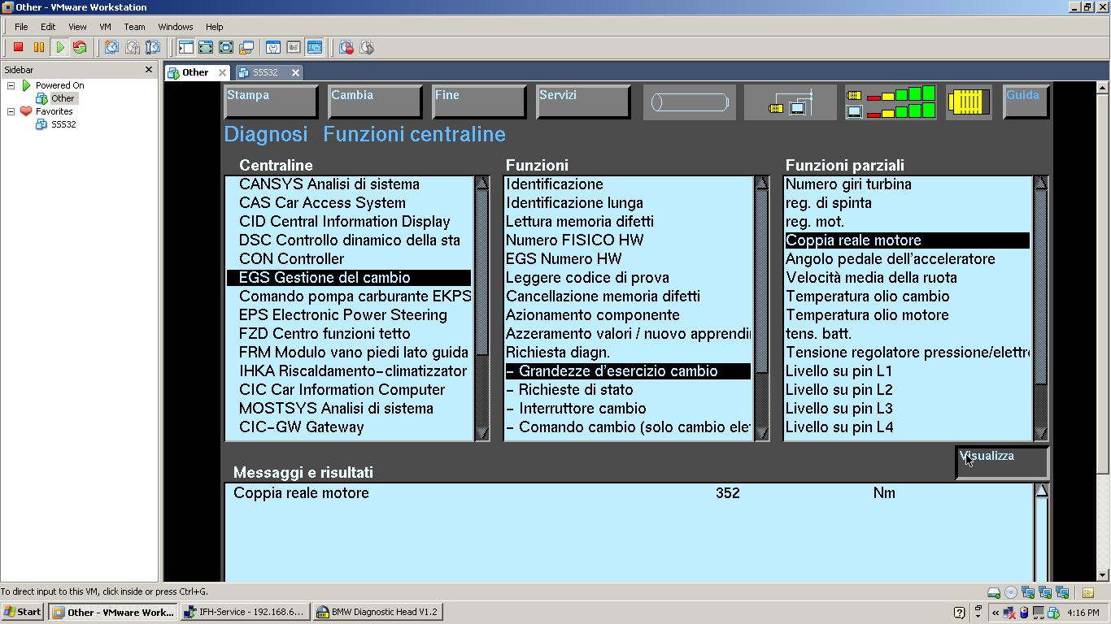1111x624 pixels.
Task: Open the File menu
Action: click(21, 27)
